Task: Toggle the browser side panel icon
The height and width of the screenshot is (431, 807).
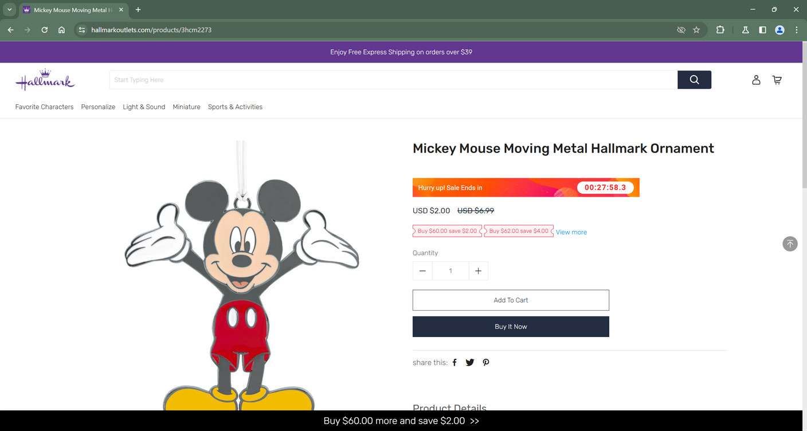Action: [762, 30]
